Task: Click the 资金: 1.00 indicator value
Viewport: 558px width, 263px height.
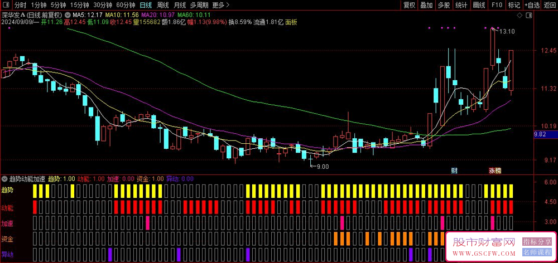Action: point(150,178)
